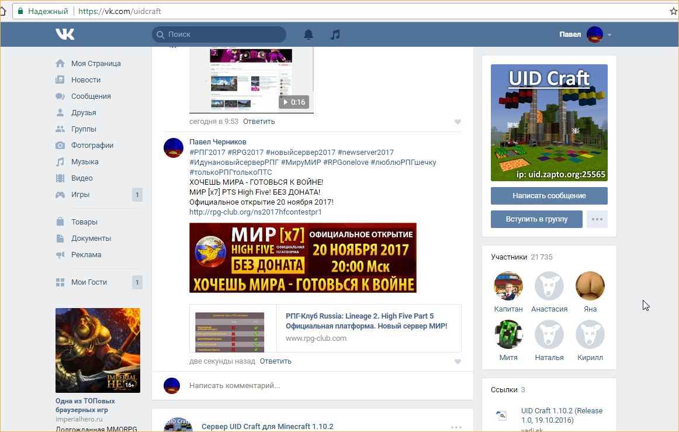Bookmark page with address bar star
Viewport: 679px width, 432px height.
click(x=673, y=11)
